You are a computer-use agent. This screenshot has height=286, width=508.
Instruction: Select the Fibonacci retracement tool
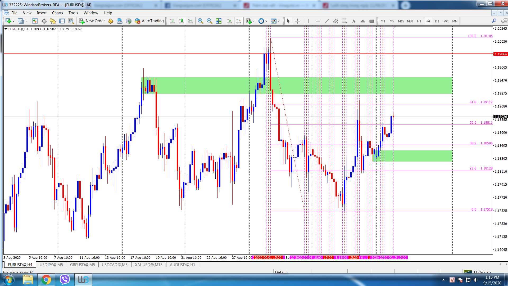(344, 21)
